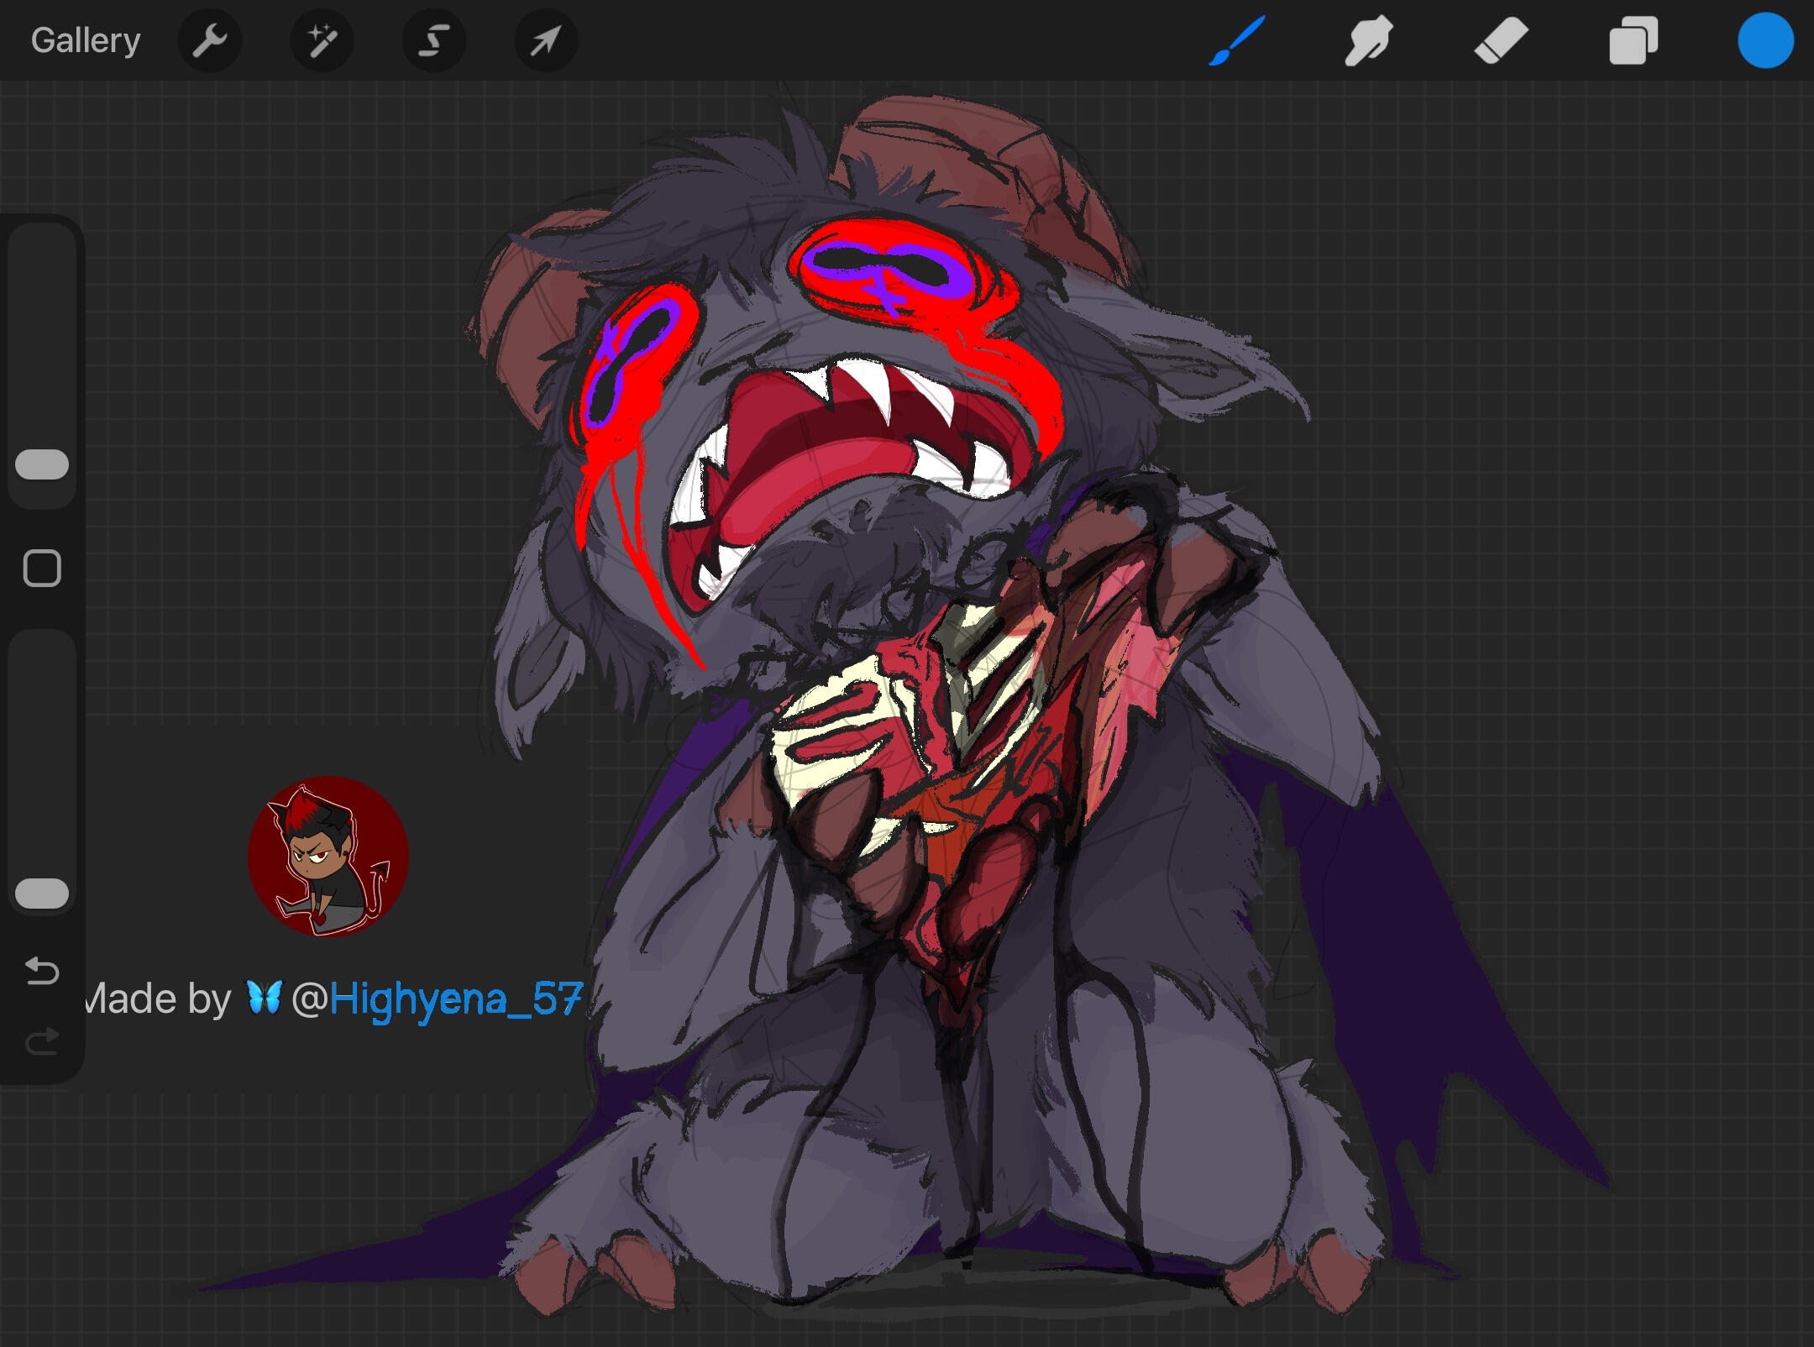Screen dimensions: 1814x1347
Task: Tap the square Modify button on sidebar
Action: [x=42, y=569]
